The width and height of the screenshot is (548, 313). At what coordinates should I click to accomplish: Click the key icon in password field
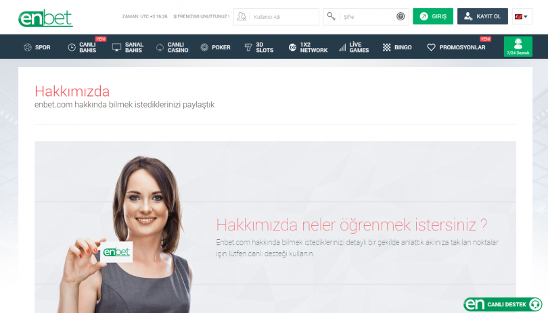tap(331, 16)
